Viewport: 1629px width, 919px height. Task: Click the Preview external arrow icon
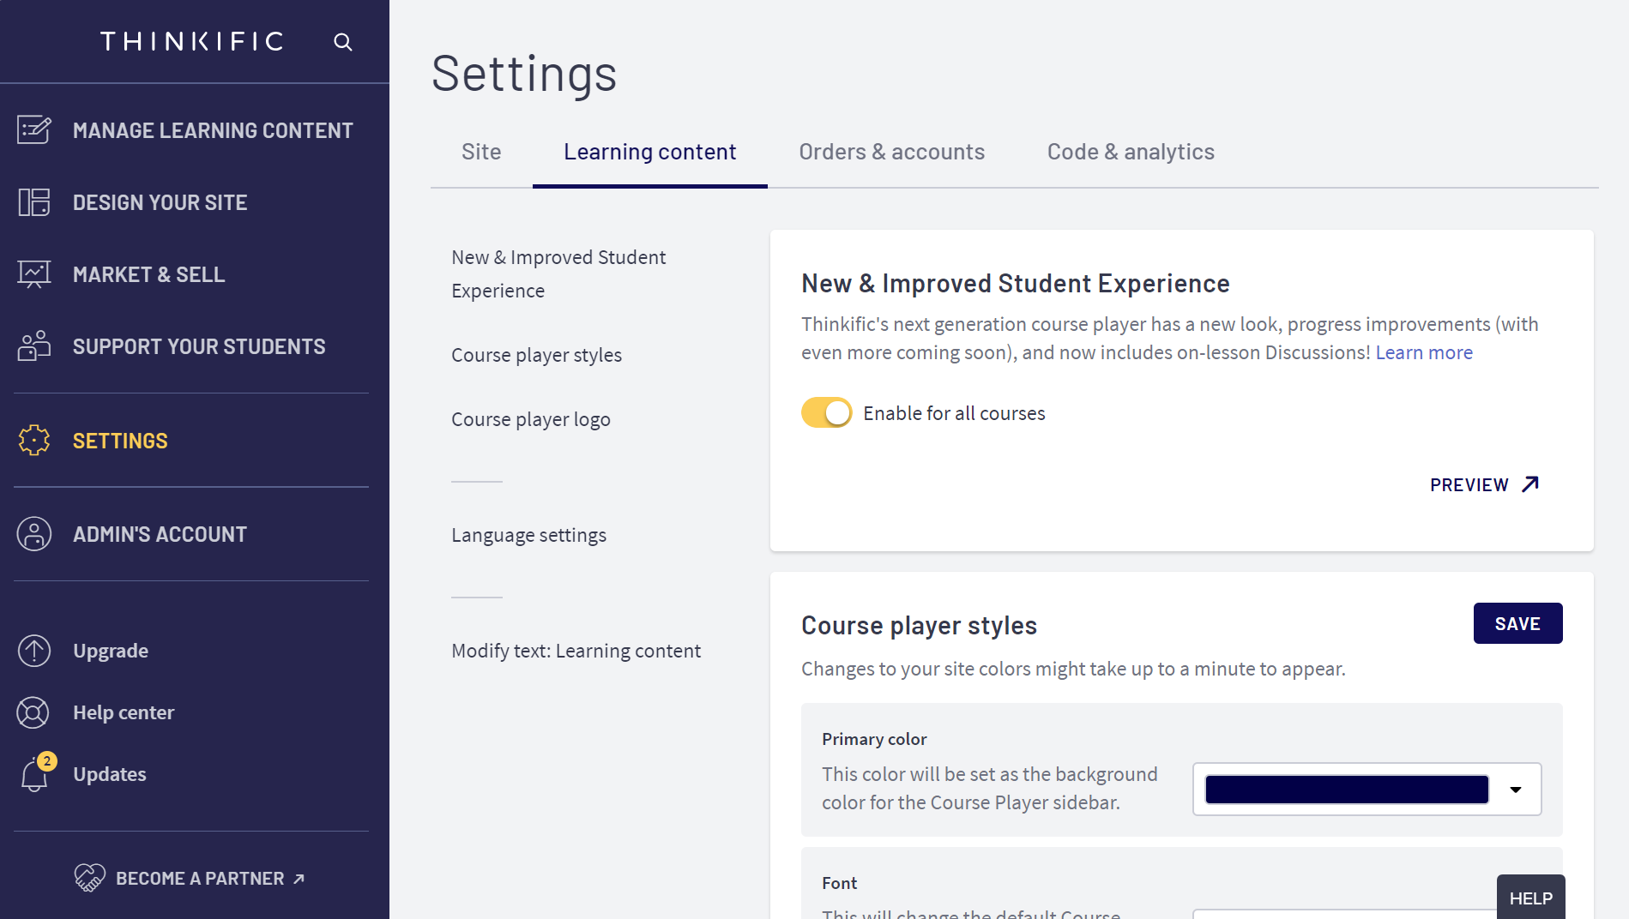click(x=1529, y=484)
